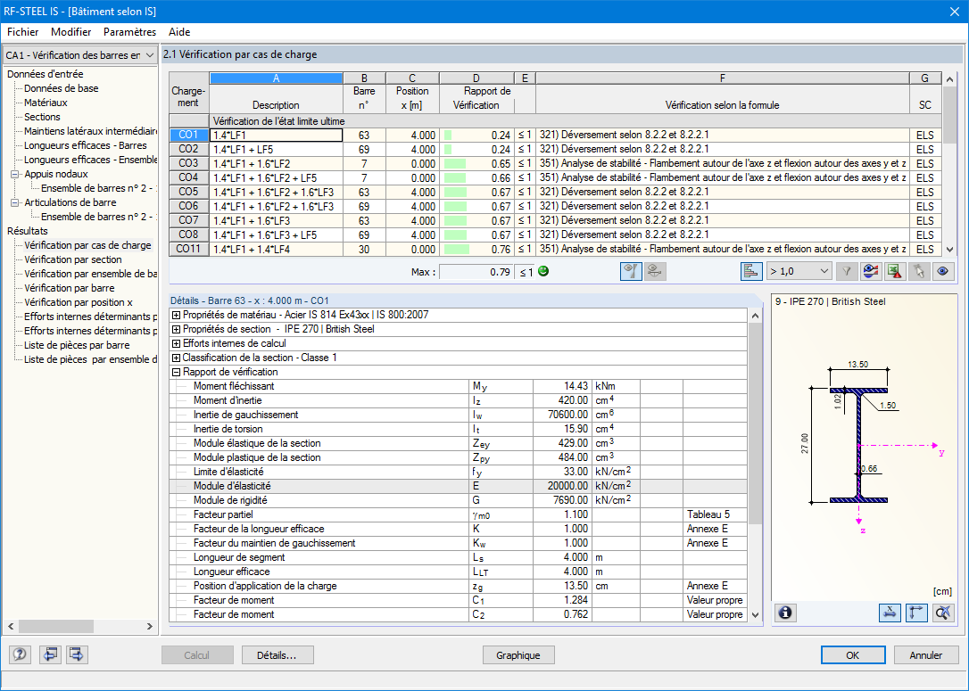Expand Propriétés de section IPE 270 row

(176, 329)
